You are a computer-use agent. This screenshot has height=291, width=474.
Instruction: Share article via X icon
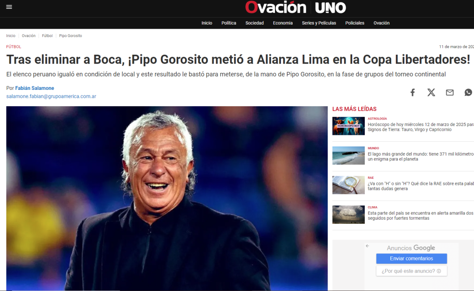click(431, 93)
